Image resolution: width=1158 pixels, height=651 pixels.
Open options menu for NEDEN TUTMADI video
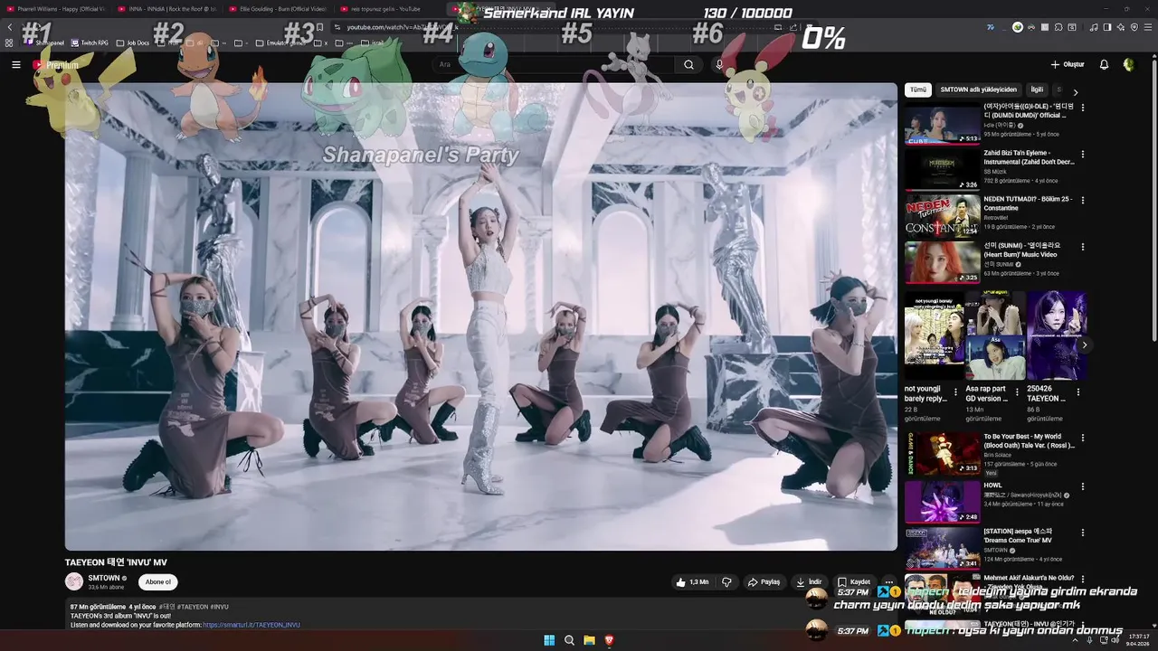[x=1083, y=200]
